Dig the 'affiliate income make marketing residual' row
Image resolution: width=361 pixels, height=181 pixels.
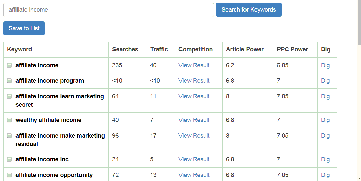tap(325, 136)
